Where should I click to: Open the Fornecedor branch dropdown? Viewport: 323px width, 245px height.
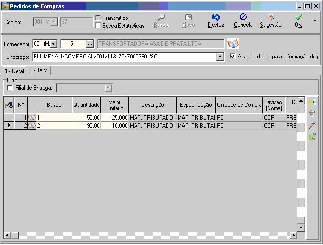pos(53,44)
